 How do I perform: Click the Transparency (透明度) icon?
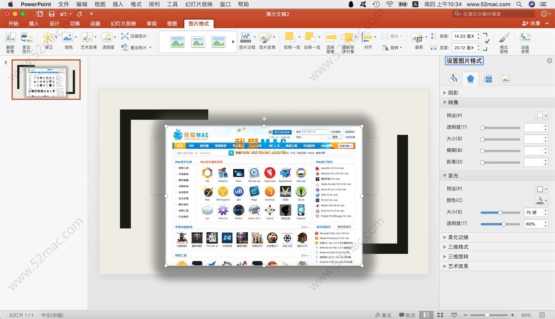[x=106, y=37]
